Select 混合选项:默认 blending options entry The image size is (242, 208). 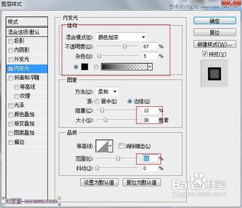[x=27, y=32]
